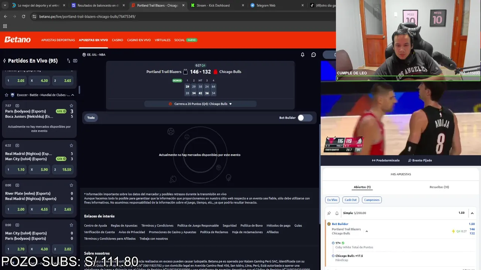The width and height of the screenshot is (481, 270).
Task: Select odds 2.00 for River Plate
Action: pos(15,209)
